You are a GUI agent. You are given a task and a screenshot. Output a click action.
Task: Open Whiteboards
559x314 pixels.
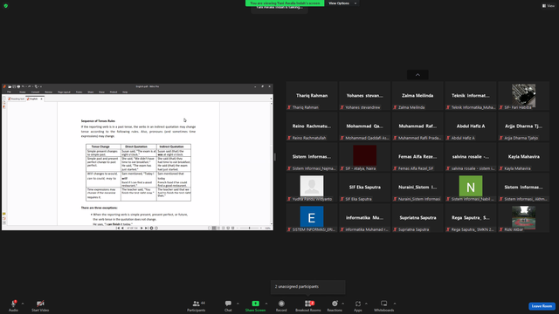(x=384, y=305)
